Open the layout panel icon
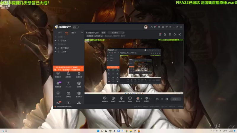Image resolution: width=237 pixels, height=133 pixels. 170,34
